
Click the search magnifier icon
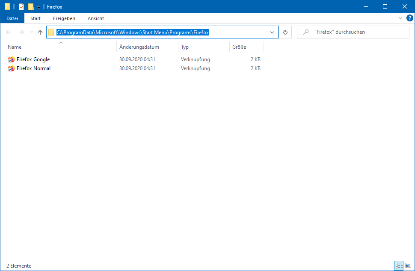click(306, 32)
